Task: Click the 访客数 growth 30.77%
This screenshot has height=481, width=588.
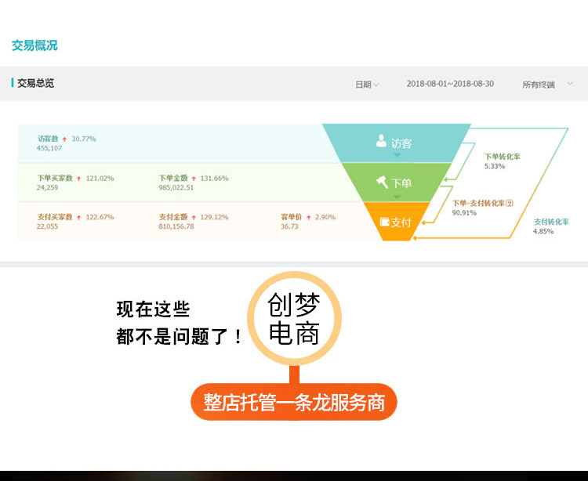Action: (x=84, y=139)
